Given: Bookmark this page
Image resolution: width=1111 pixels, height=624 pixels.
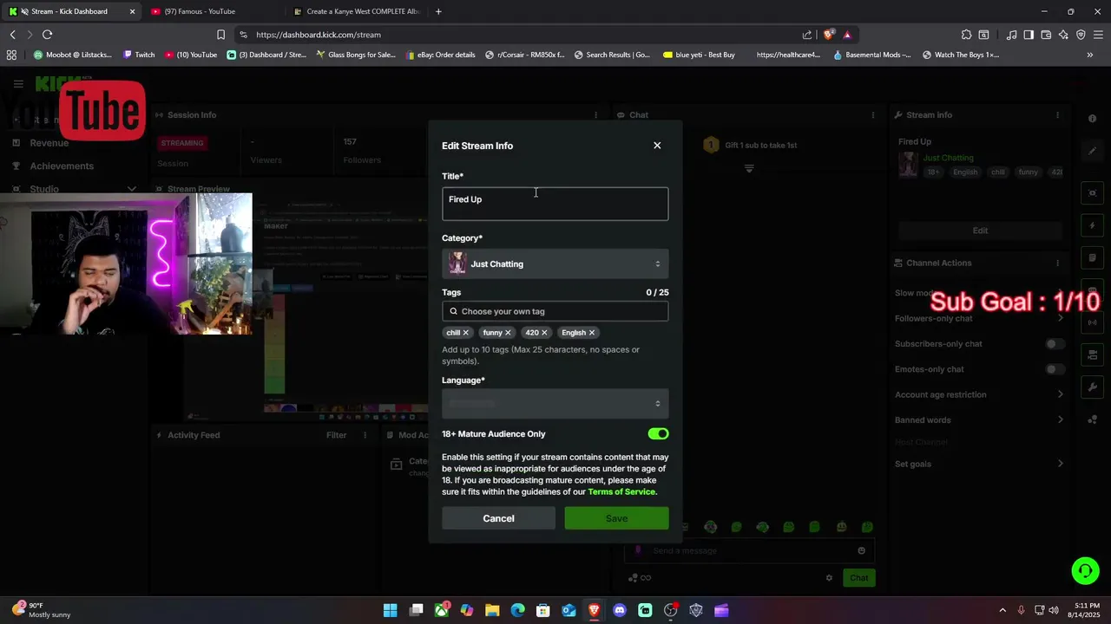Looking at the screenshot, I should click(x=220, y=35).
